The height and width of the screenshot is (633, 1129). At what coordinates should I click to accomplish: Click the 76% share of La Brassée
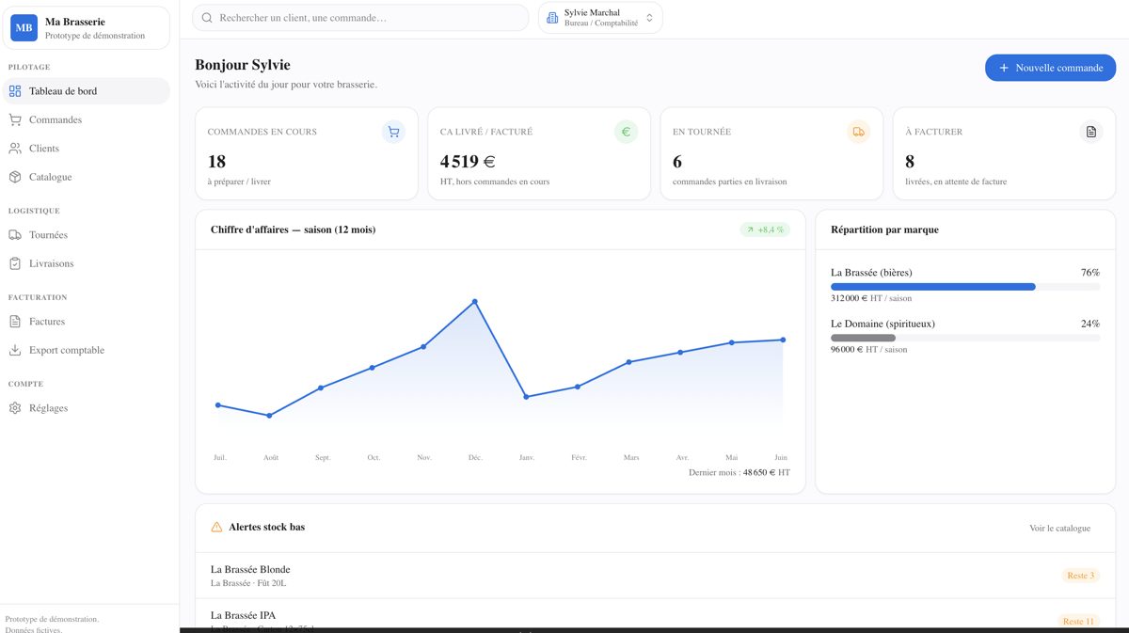[x=1089, y=273]
